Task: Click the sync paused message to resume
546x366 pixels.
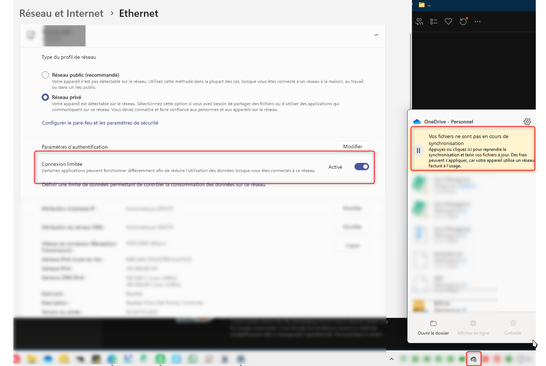Action: pyautogui.click(x=475, y=150)
